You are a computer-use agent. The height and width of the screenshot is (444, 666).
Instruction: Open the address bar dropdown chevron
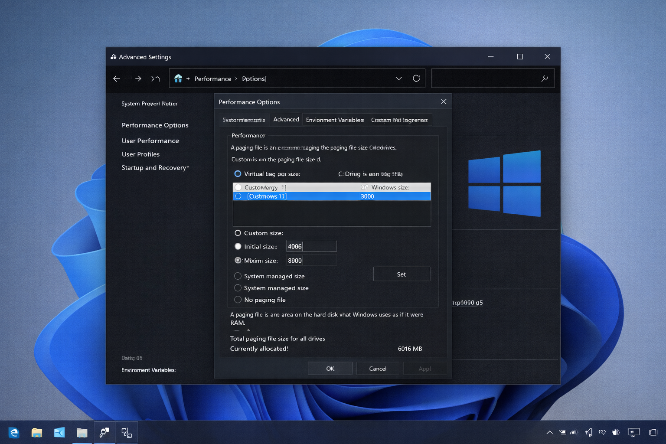[398, 78]
